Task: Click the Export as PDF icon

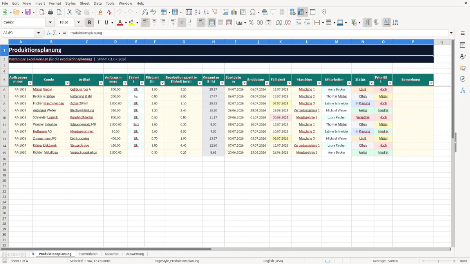Action: (42, 12)
